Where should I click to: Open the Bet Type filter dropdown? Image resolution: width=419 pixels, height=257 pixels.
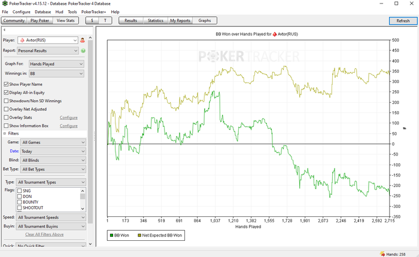click(x=53, y=170)
